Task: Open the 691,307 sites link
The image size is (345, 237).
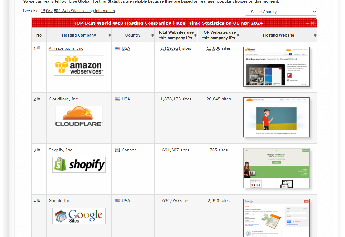Action: pos(170,150)
